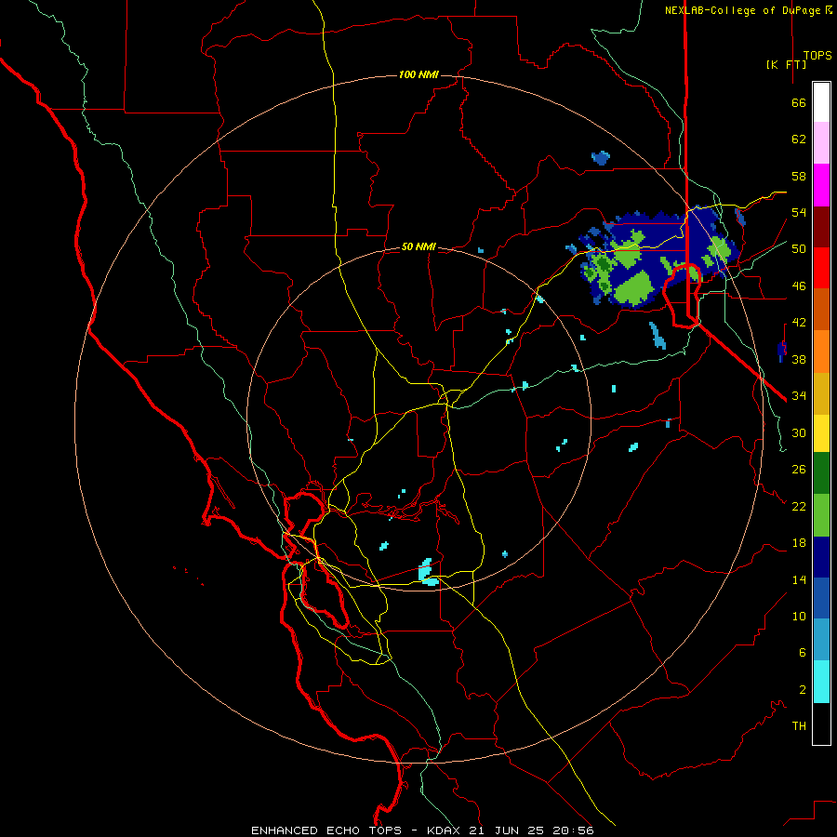Click the navy blue legend swatch
Viewport: 837px width, 837px height.
coord(821,557)
